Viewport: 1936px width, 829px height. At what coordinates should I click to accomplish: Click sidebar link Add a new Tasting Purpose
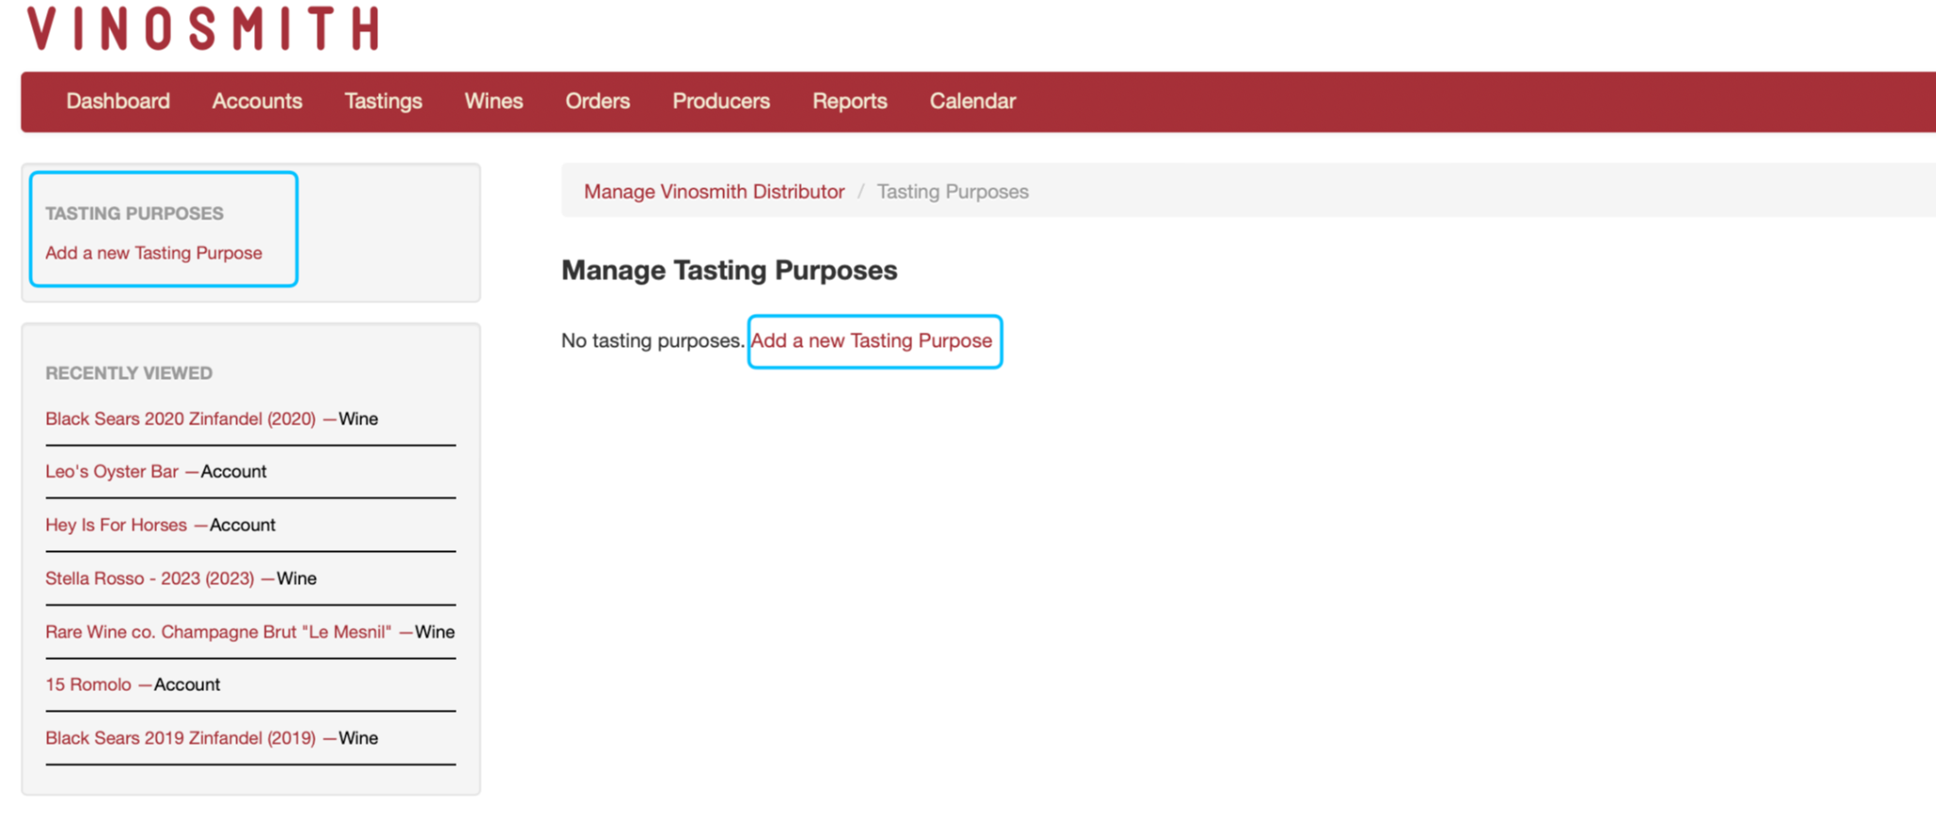[x=154, y=253]
